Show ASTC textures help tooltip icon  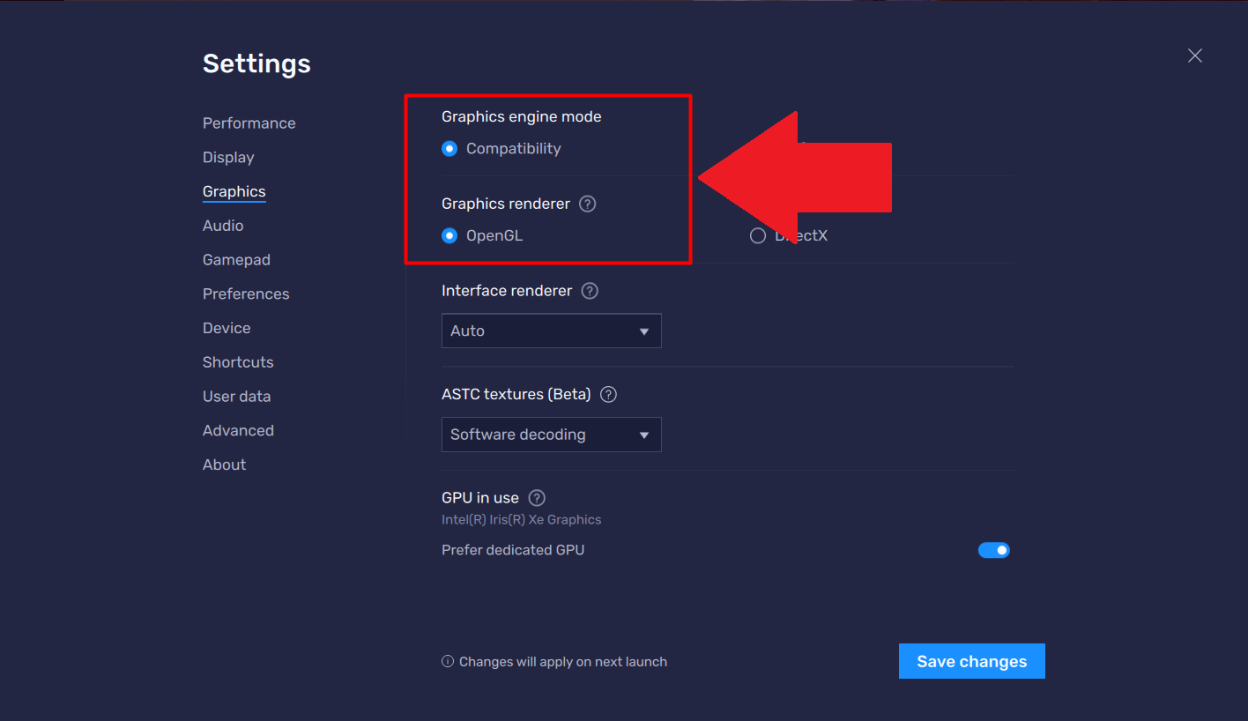[x=608, y=395]
